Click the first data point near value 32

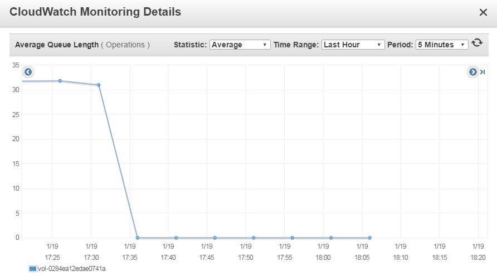pyautogui.click(x=60, y=81)
